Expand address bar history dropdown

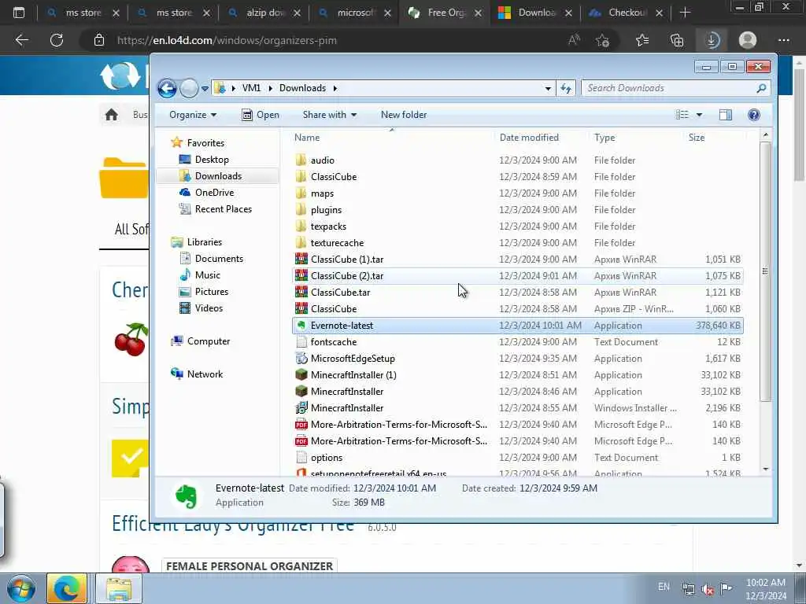[x=548, y=88]
